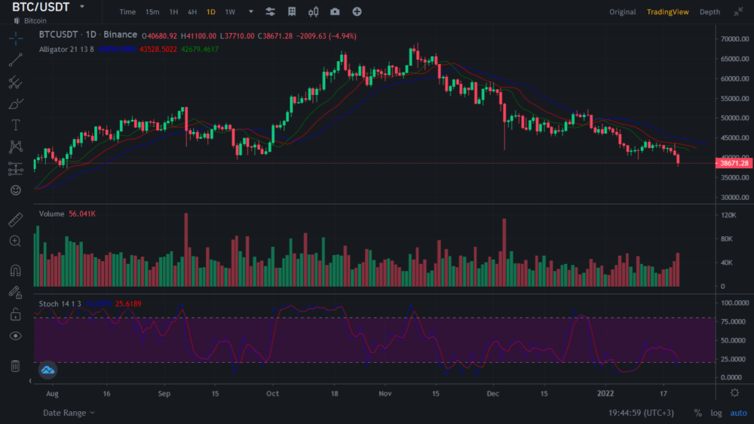Expand the BTC/USDT pair selector
754x424 pixels.
tap(81, 7)
